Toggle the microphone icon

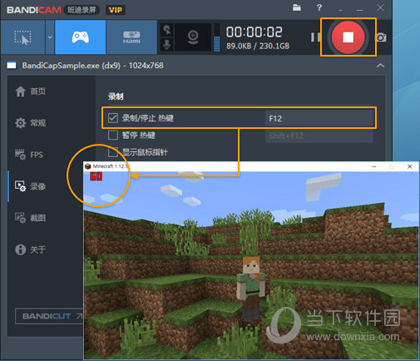tap(167, 44)
